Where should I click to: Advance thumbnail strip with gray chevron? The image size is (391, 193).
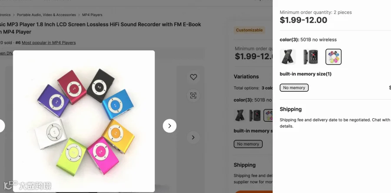click(193, 137)
